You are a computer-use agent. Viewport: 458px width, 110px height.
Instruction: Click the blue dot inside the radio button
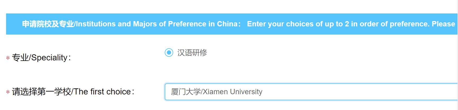coord(169,52)
